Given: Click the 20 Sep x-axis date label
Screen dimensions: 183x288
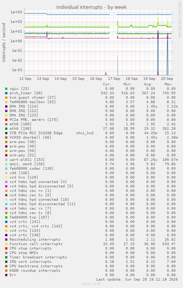Looking at the screenshot, I should pyautogui.click(x=167, y=79).
